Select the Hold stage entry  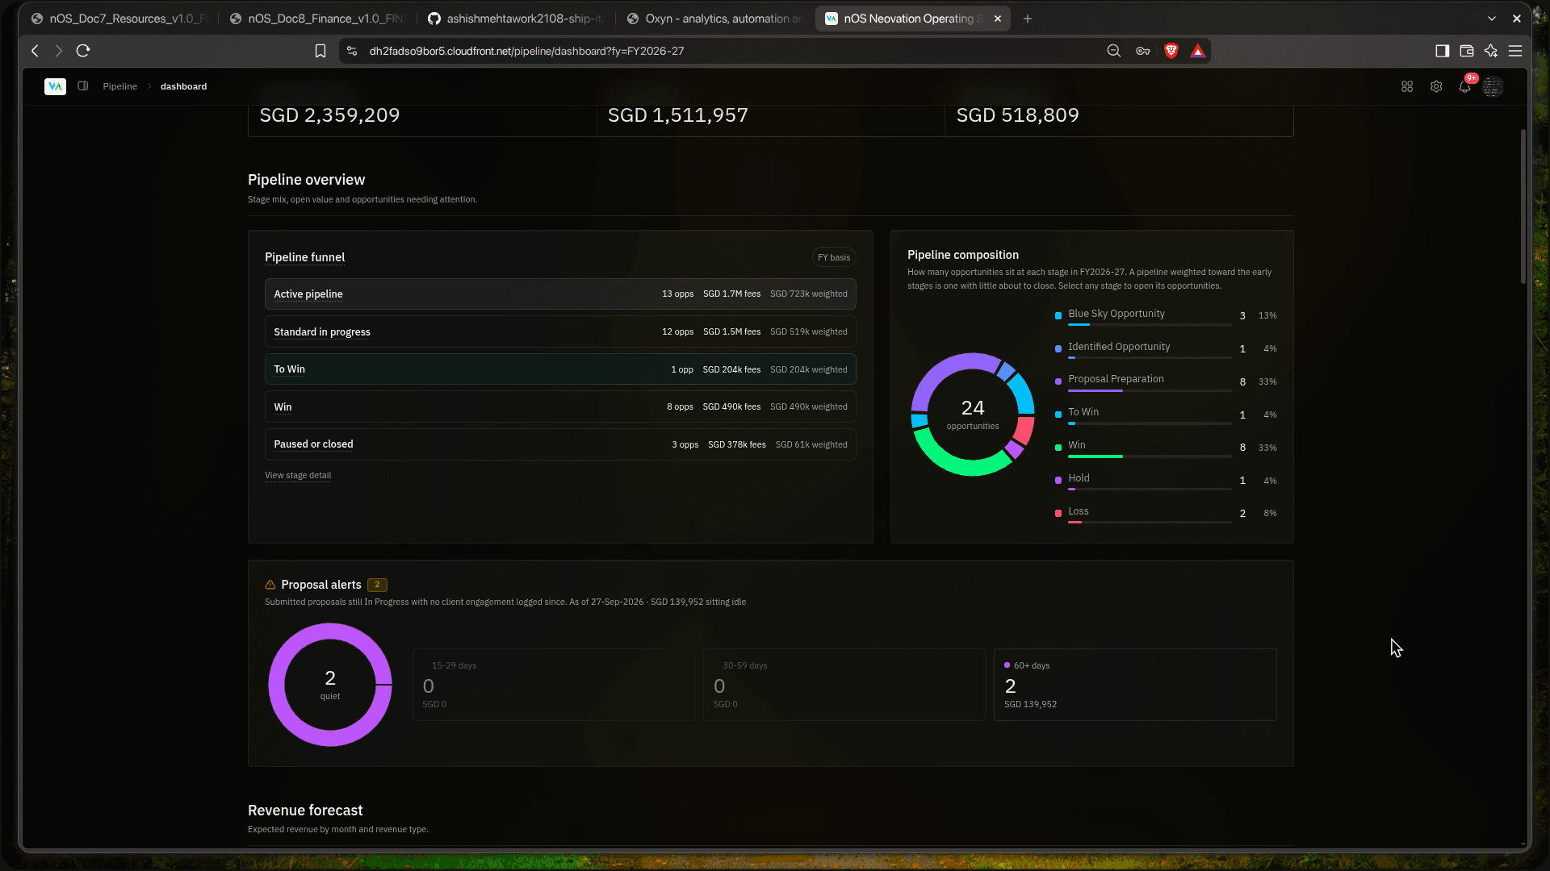1166,480
